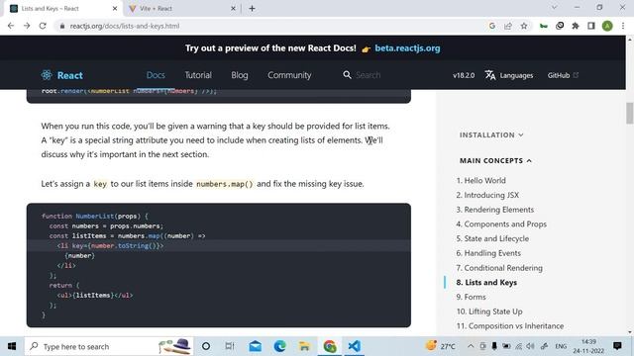The width and height of the screenshot is (634, 356).
Task: Switch to Chrome on the taskbar
Action: (x=330, y=346)
